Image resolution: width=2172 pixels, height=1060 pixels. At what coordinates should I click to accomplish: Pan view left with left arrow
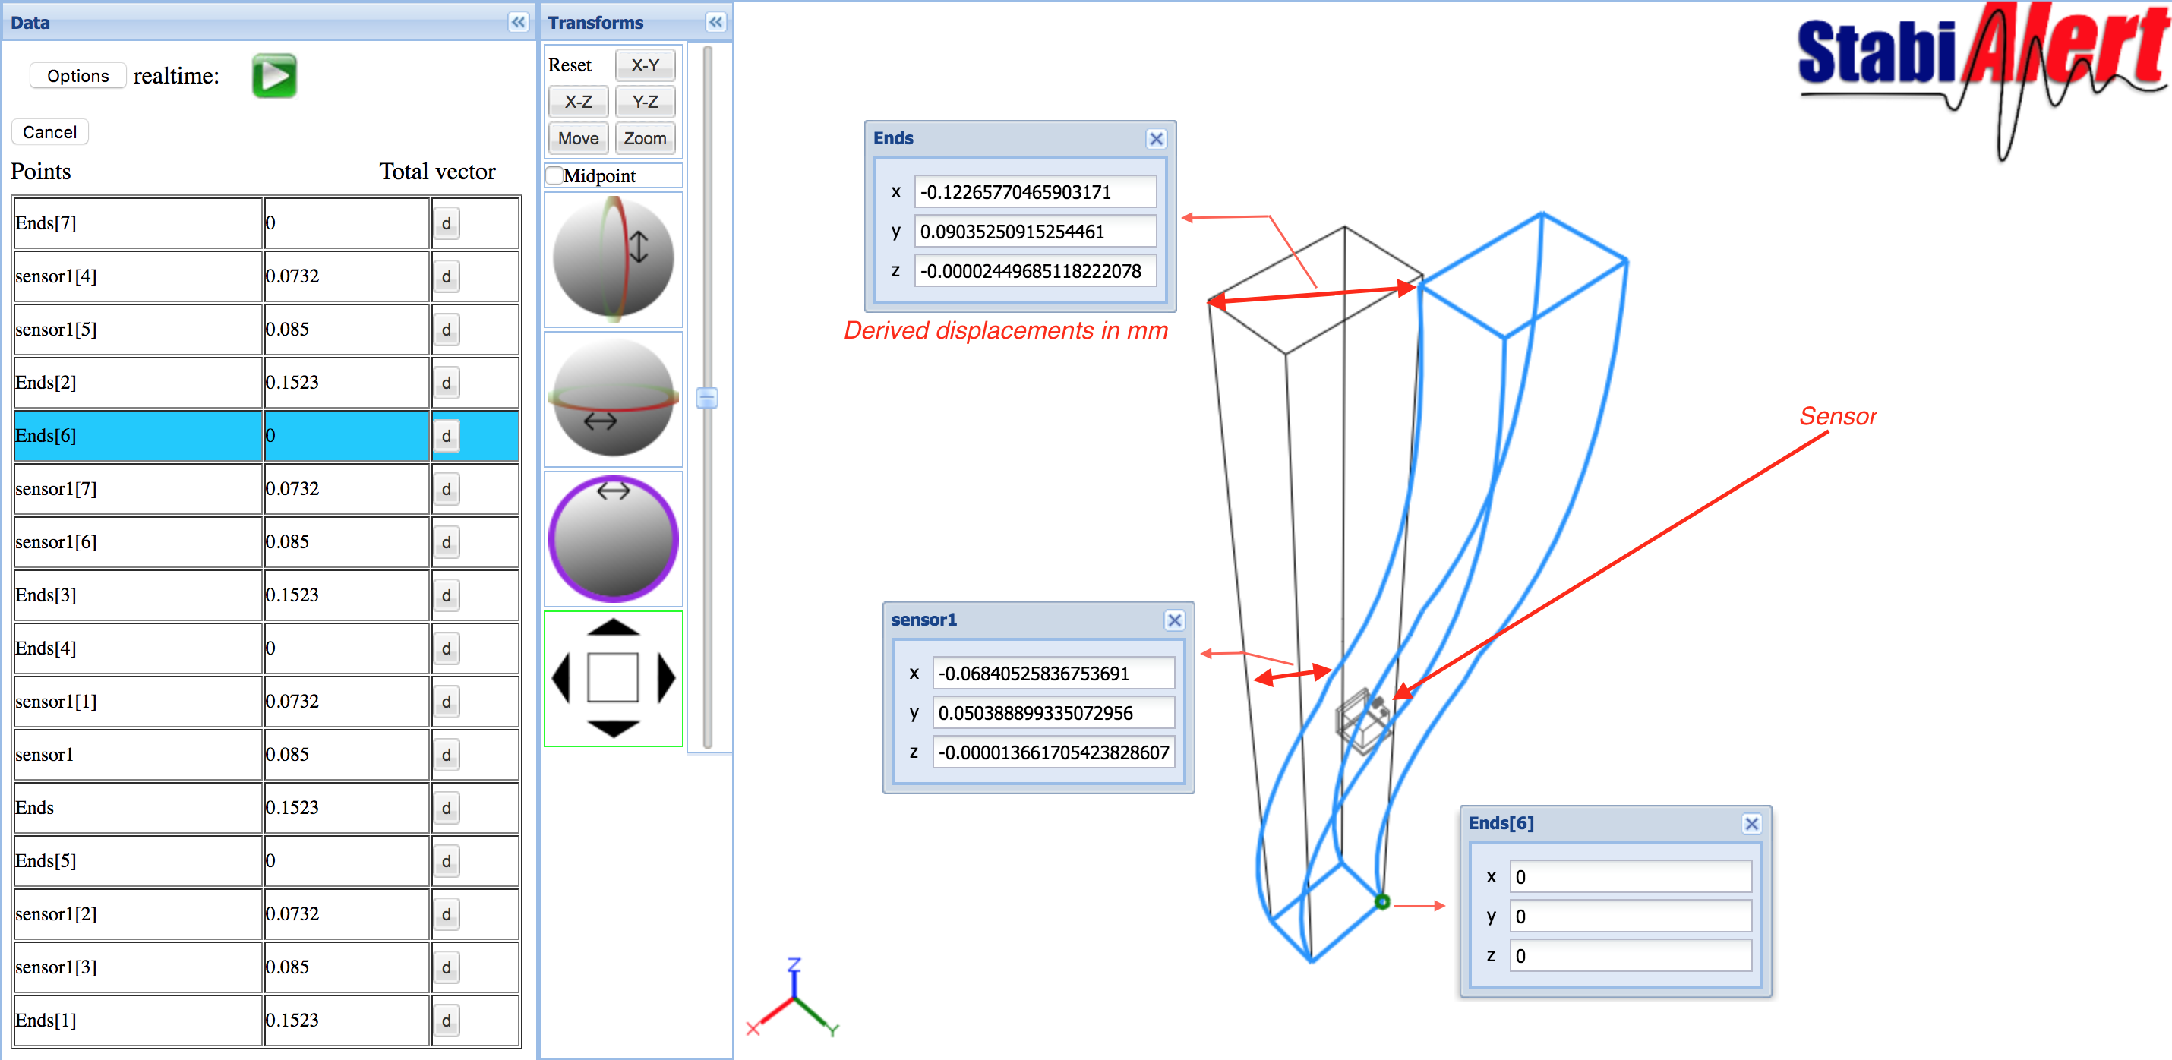[x=561, y=677]
